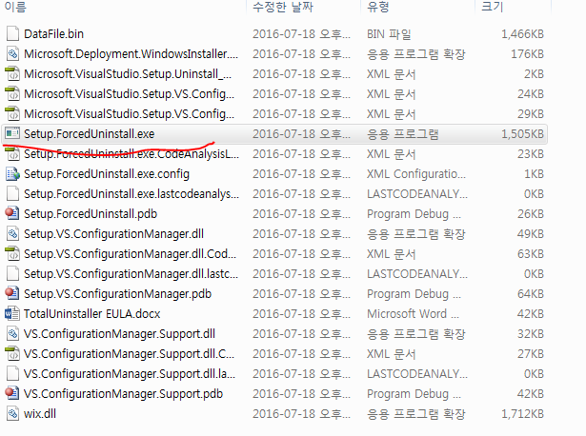Image resolution: width=586 pixels, height=436 pixels.
Task: Click the wix.dll file icon
Action: (12, 413)
